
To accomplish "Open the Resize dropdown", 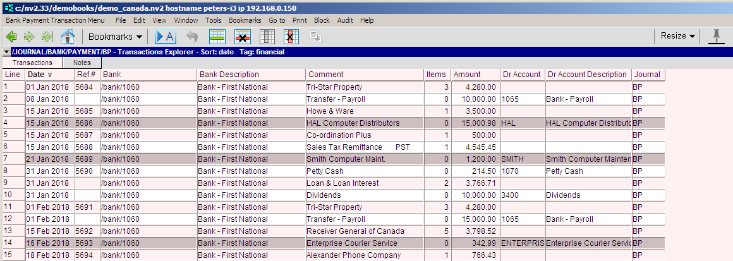I will click(x=677, y=36).
